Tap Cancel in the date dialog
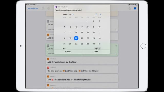The image size is (164, 92). 68,52
